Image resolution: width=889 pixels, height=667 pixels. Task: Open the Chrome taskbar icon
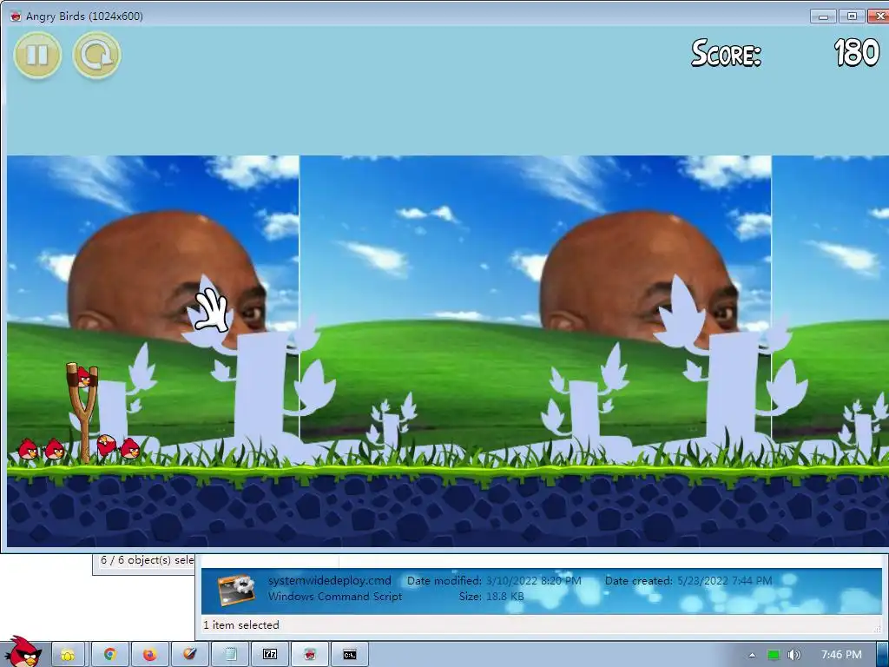point(110,655)
